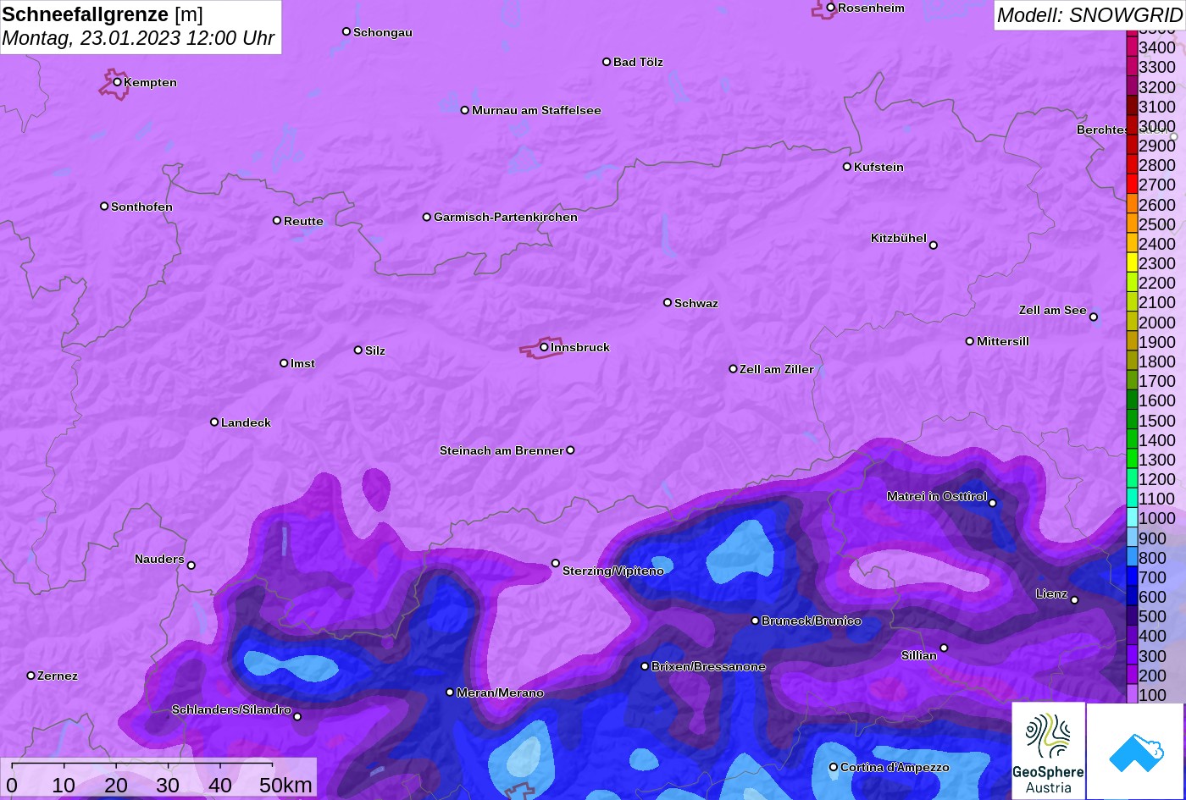Screen dimensions: 1186x800
Task: Click the Kitzbühel marker dot
Action: pos(933,246)
